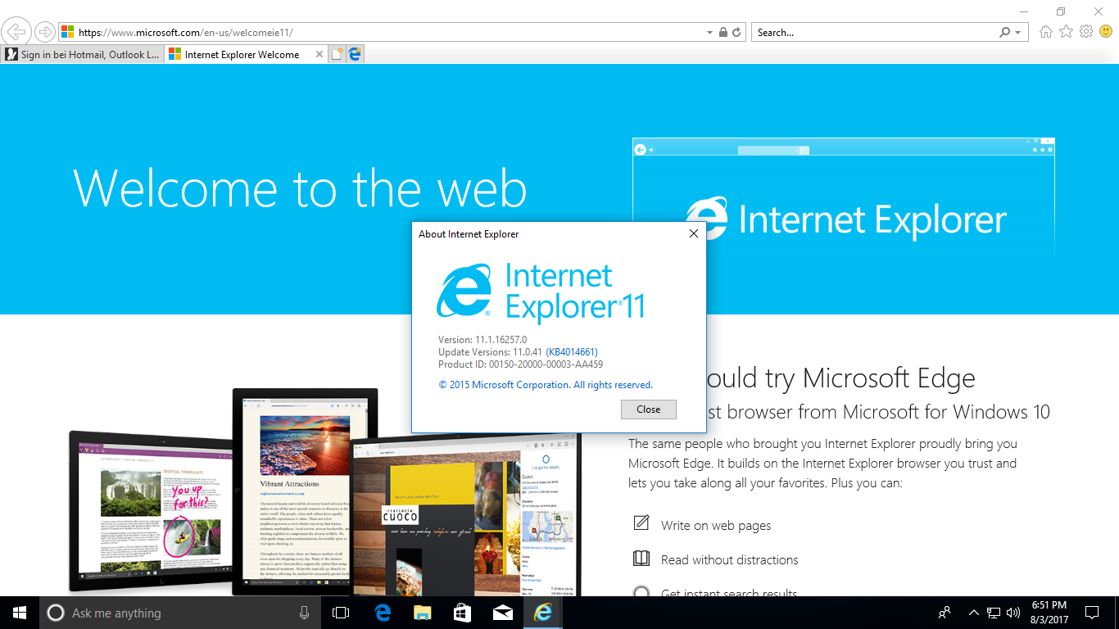Select the Internet Explorer Welcome tab
The height and width of the screenshot is (629, 1119).
(242, 55)
